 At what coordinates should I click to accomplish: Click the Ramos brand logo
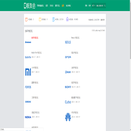pos(28,87)
